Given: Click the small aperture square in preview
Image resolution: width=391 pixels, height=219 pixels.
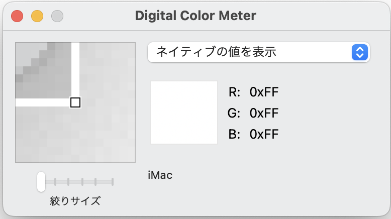Looking at the screenshot, I should click(75, 102).
